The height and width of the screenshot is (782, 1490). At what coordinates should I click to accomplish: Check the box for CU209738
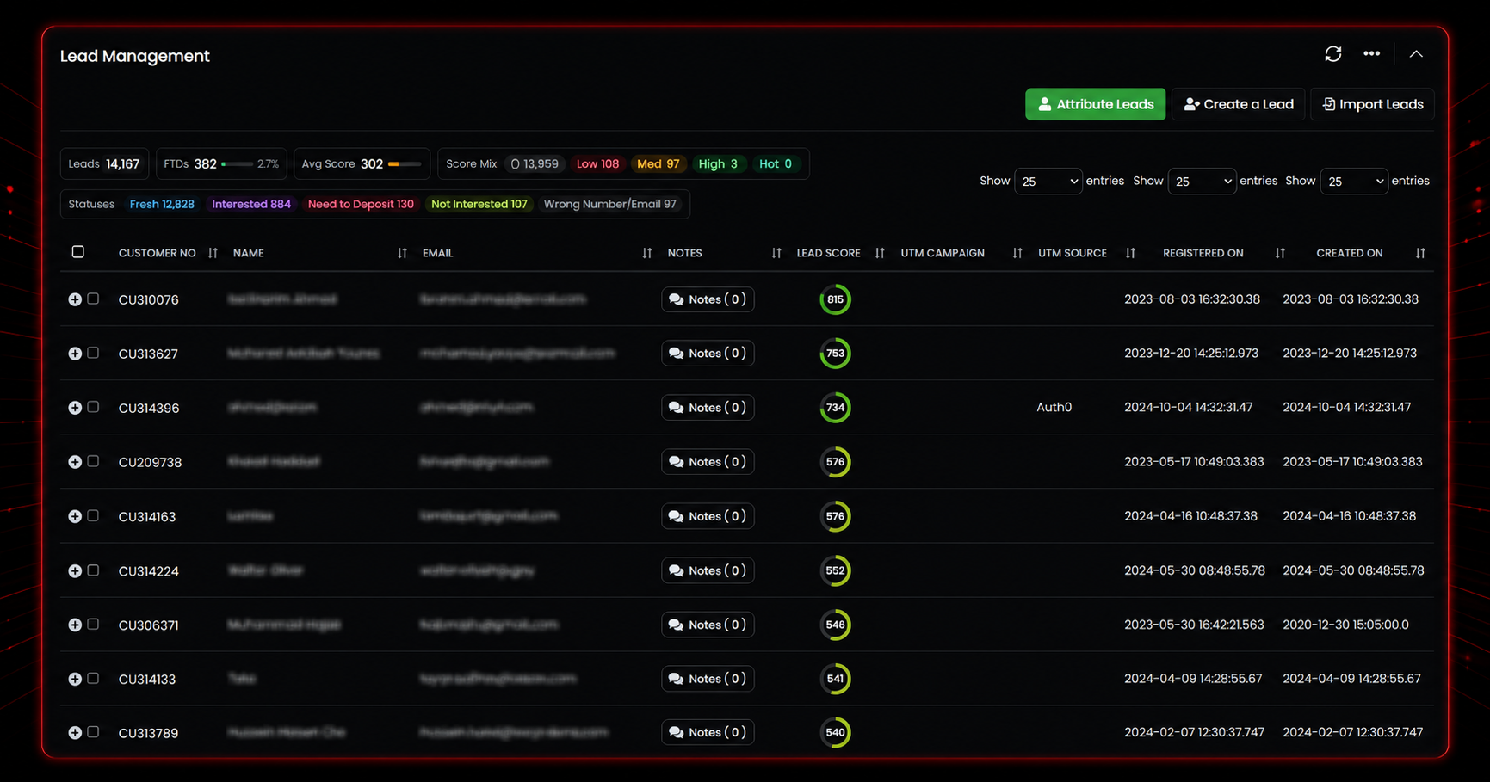(93, 461)
